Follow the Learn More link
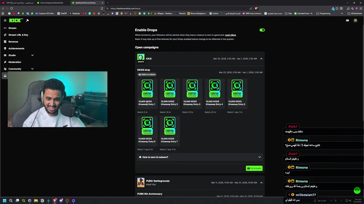This screenshot has height=204, width=364. pos(230,35)
